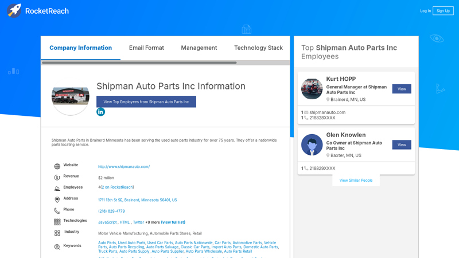This screenshot has width=459, height=258.
Task: Click the Auto Parts Salvage keyword link
Action: click(162, 247)
